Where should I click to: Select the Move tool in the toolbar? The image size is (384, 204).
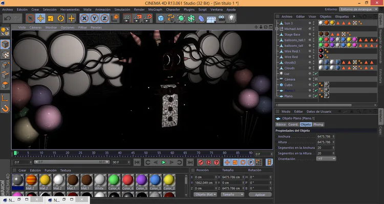click(x=40, y=18)
